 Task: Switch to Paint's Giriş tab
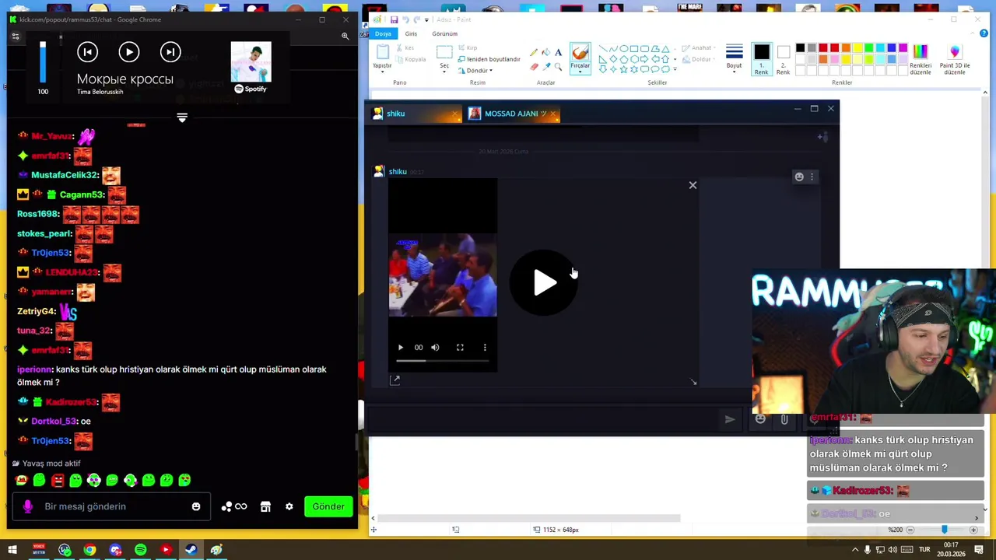[411, 33]
